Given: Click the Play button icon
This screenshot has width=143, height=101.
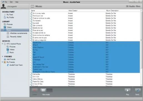Looking at the screenshot, I should [127, 90].
